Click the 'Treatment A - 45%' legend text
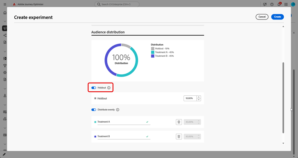This screenshot has height=158, width=298. coord(164,52)
